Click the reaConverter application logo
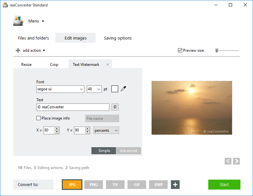Viewport: 253px width, 196px height. pyautogui.click(x=18, y=21)
